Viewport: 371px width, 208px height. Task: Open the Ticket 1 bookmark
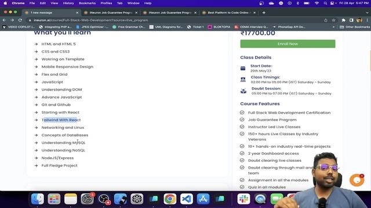point(195,27)
